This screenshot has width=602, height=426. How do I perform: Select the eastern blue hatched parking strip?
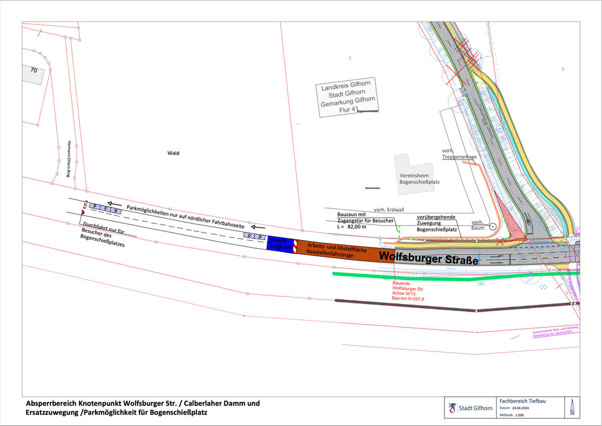click(254, 236)
